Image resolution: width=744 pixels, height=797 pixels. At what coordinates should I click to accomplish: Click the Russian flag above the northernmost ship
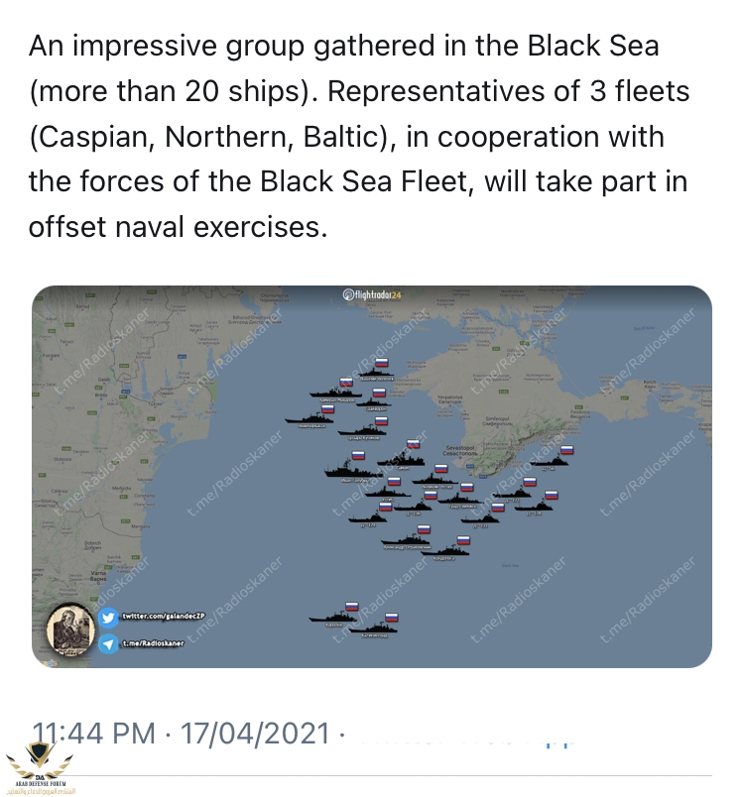click(x=380, y=361)
